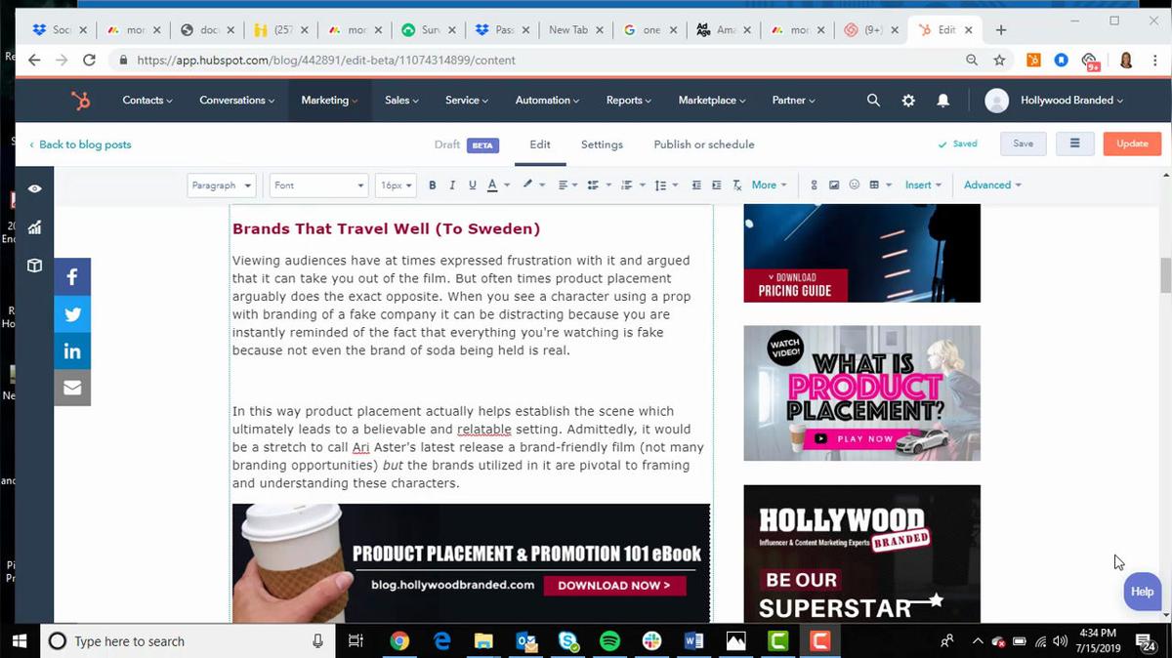1172x658 pixels.
Task: Reload the page in Chrome
Action: click(89, 61)
